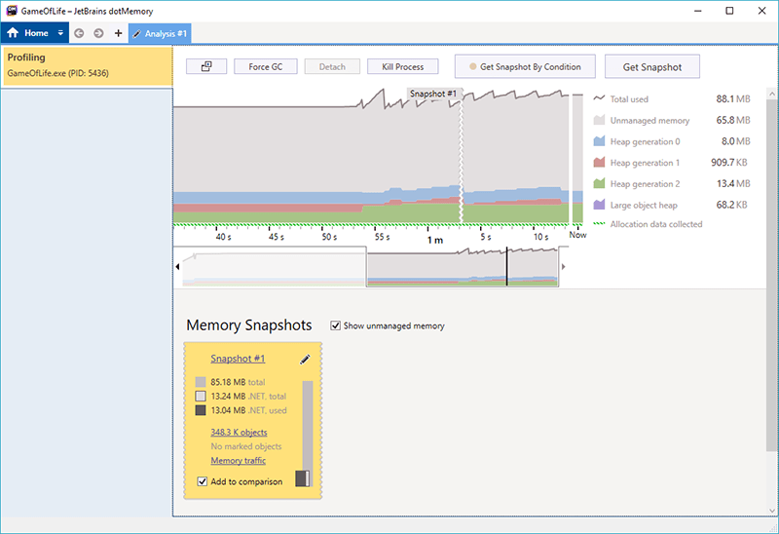Click the Snapshot #1 marker on the timeline
The height and width of the screenshot is (534, 779).
434,94
